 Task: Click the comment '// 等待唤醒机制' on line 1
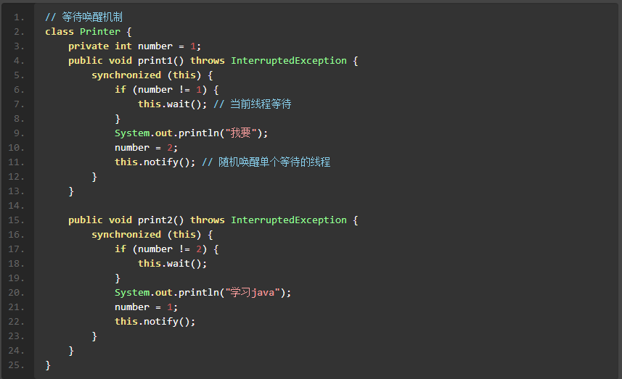[83, 17]
